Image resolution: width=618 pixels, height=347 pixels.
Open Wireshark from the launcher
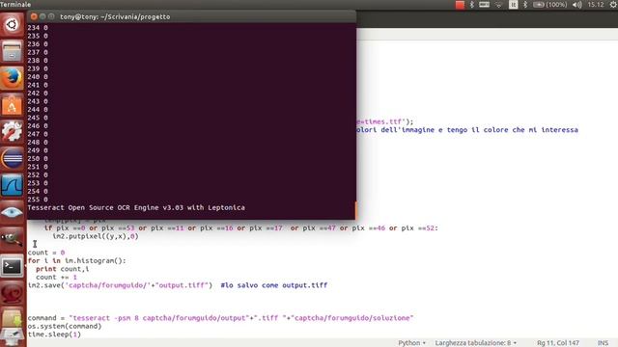[x=12, y=186]
